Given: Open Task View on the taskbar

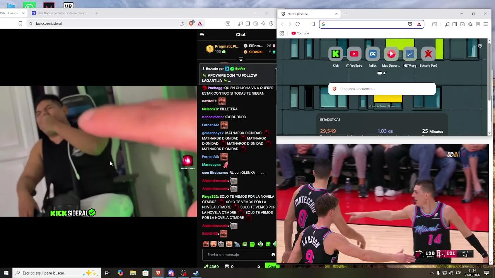Looking at the screenshot, I should click(107, 273).
